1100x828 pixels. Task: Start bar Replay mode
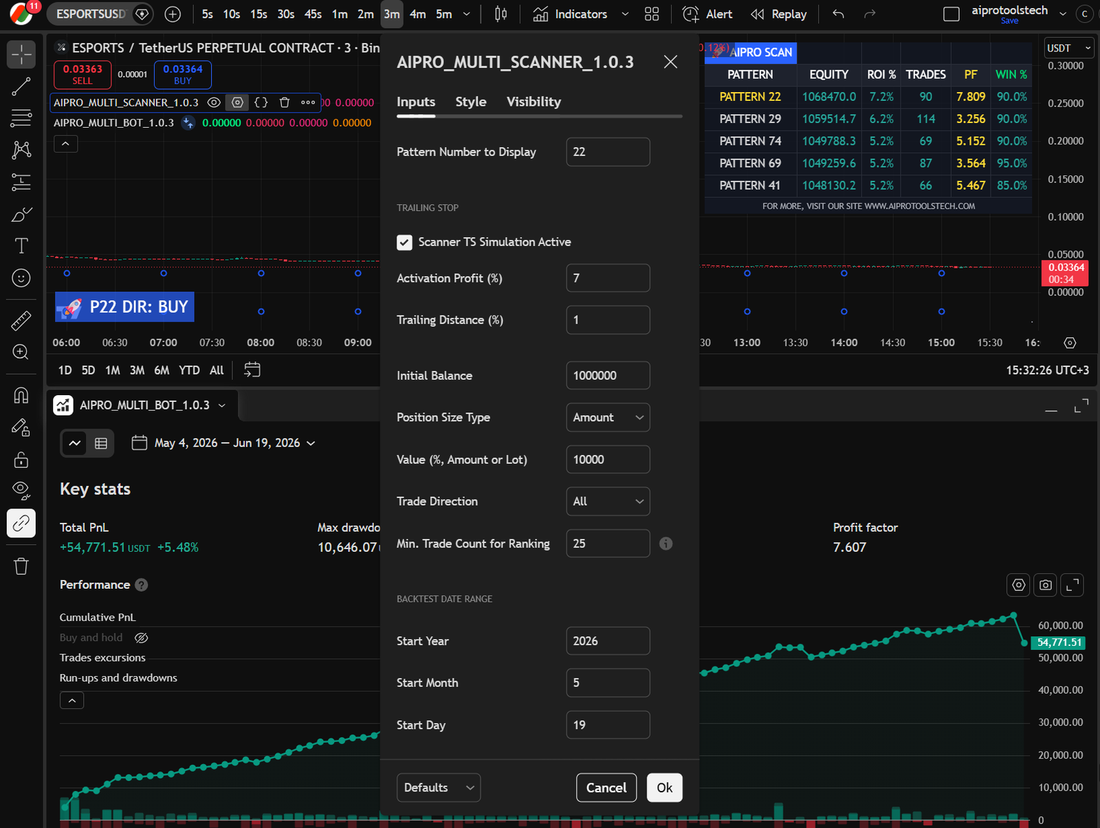click(779, 14)
